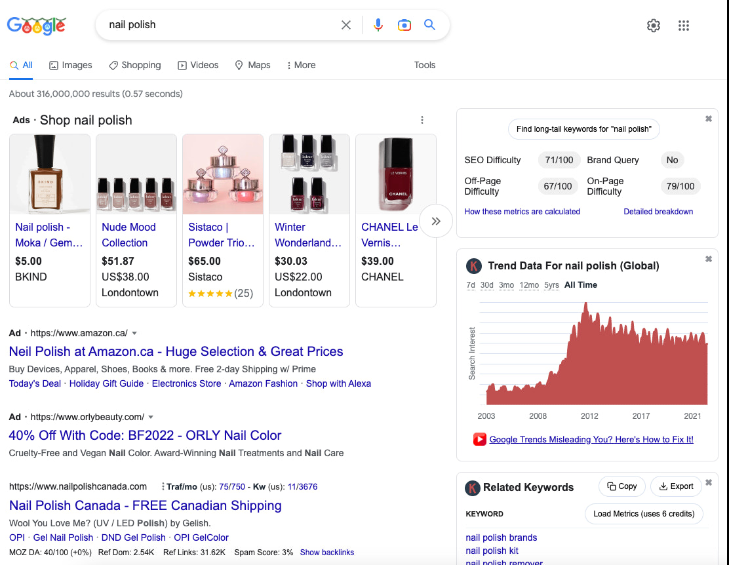Open Google Lens image search

click(x=404, y=25)
